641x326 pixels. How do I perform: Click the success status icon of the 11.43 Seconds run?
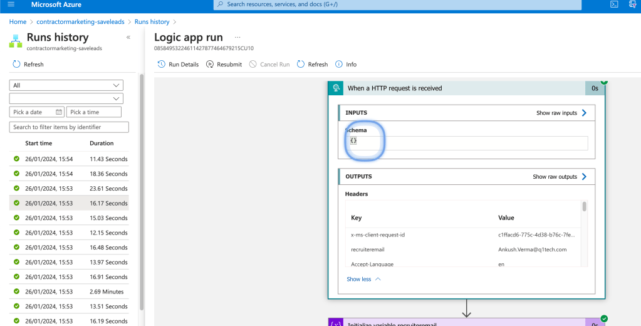(16, 159)
